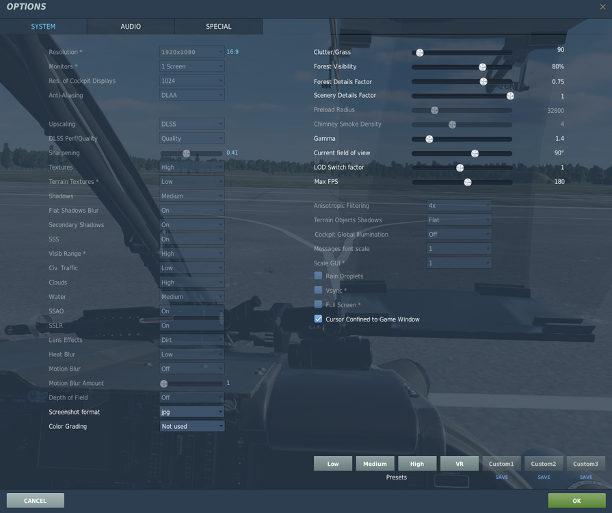Open the Anisotropic Filtering dropdown

point(459,205)
